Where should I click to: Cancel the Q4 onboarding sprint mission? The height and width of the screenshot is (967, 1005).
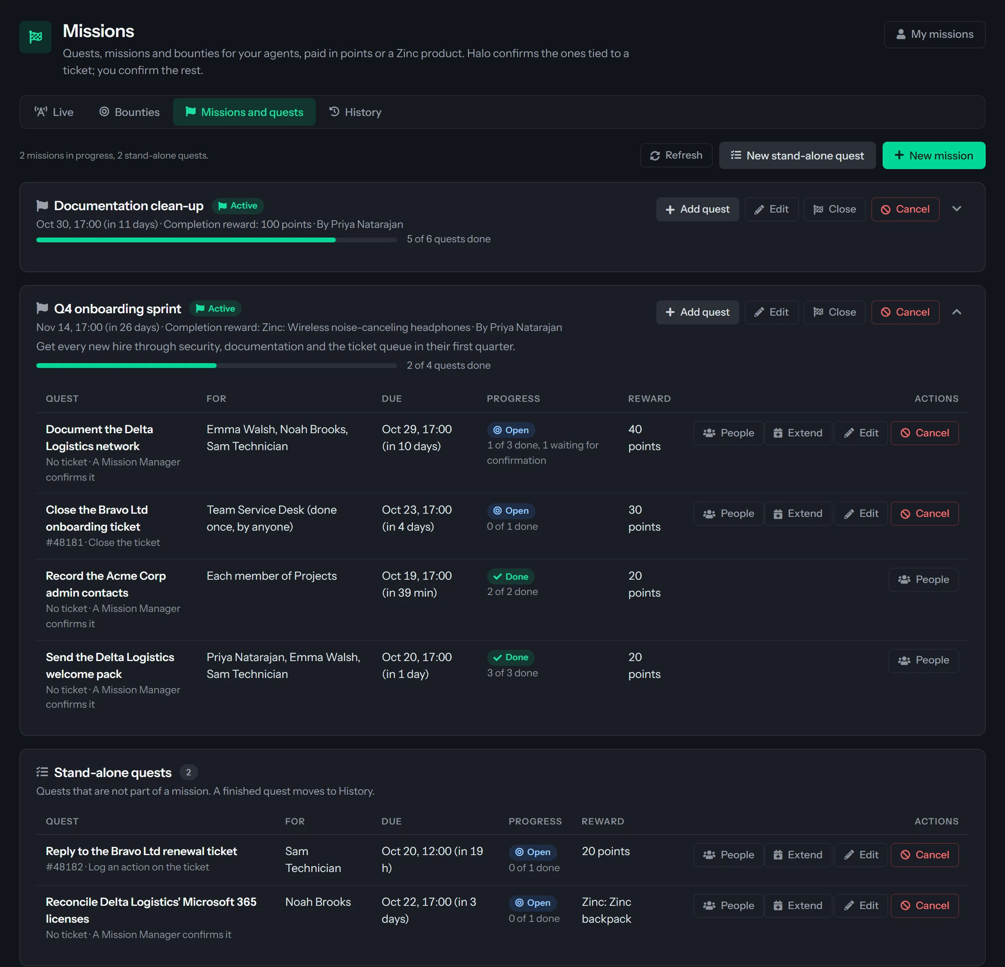(x=905, y=312)
